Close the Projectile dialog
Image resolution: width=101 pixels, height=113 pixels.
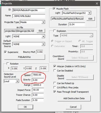tap(97, 4)
